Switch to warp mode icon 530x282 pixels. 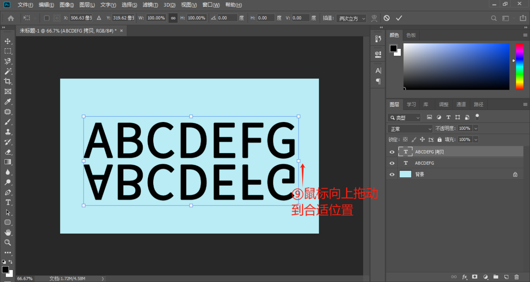[374, 18]
